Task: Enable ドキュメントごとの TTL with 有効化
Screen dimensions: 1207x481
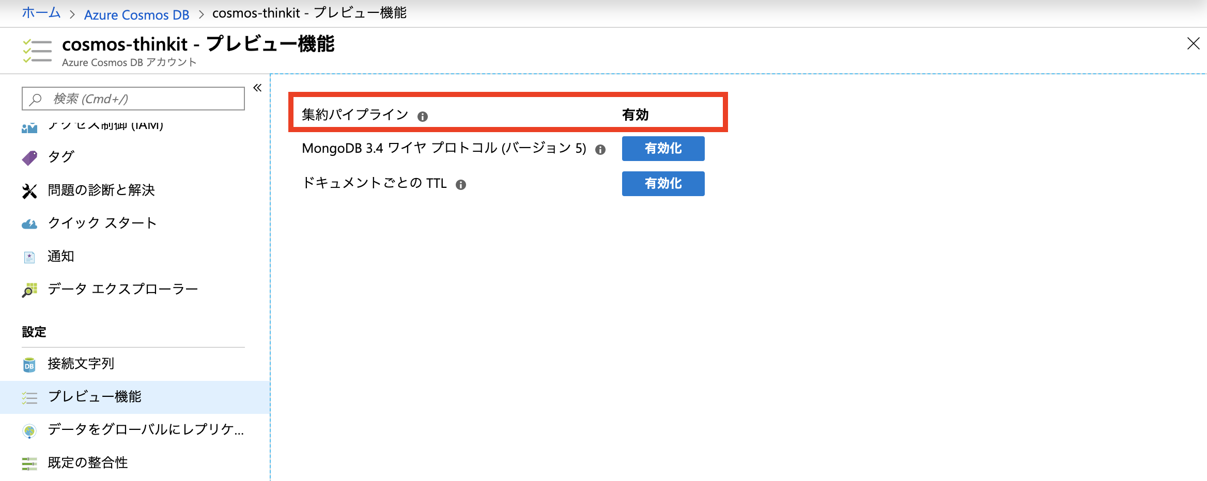Action: coord(663,184)
